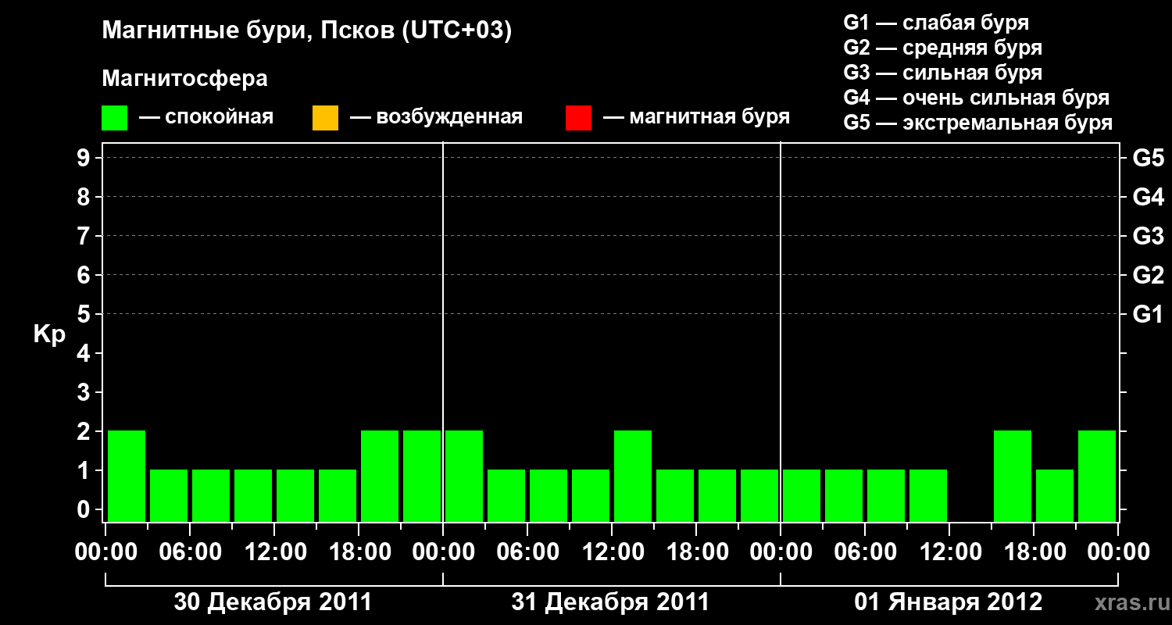Click the 'Магнитосфера' heading

185,79
